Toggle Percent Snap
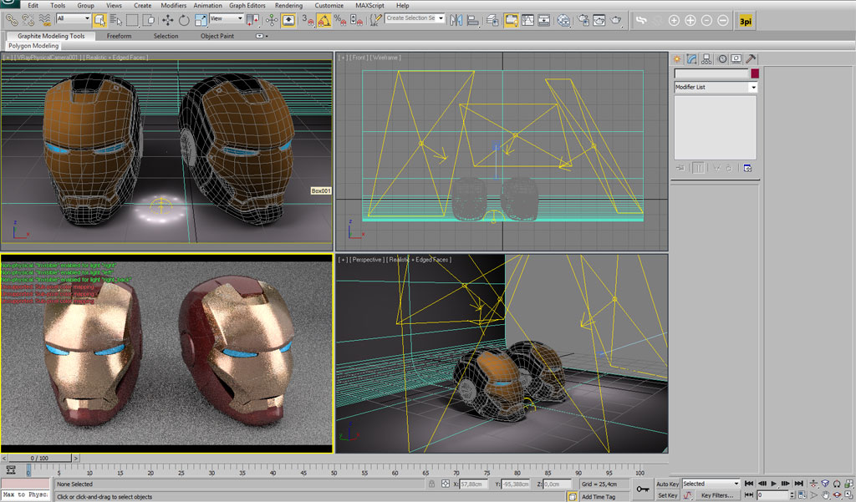Image resolution: width=856 pixels, height=502 pixels. (x=339, y=20)
